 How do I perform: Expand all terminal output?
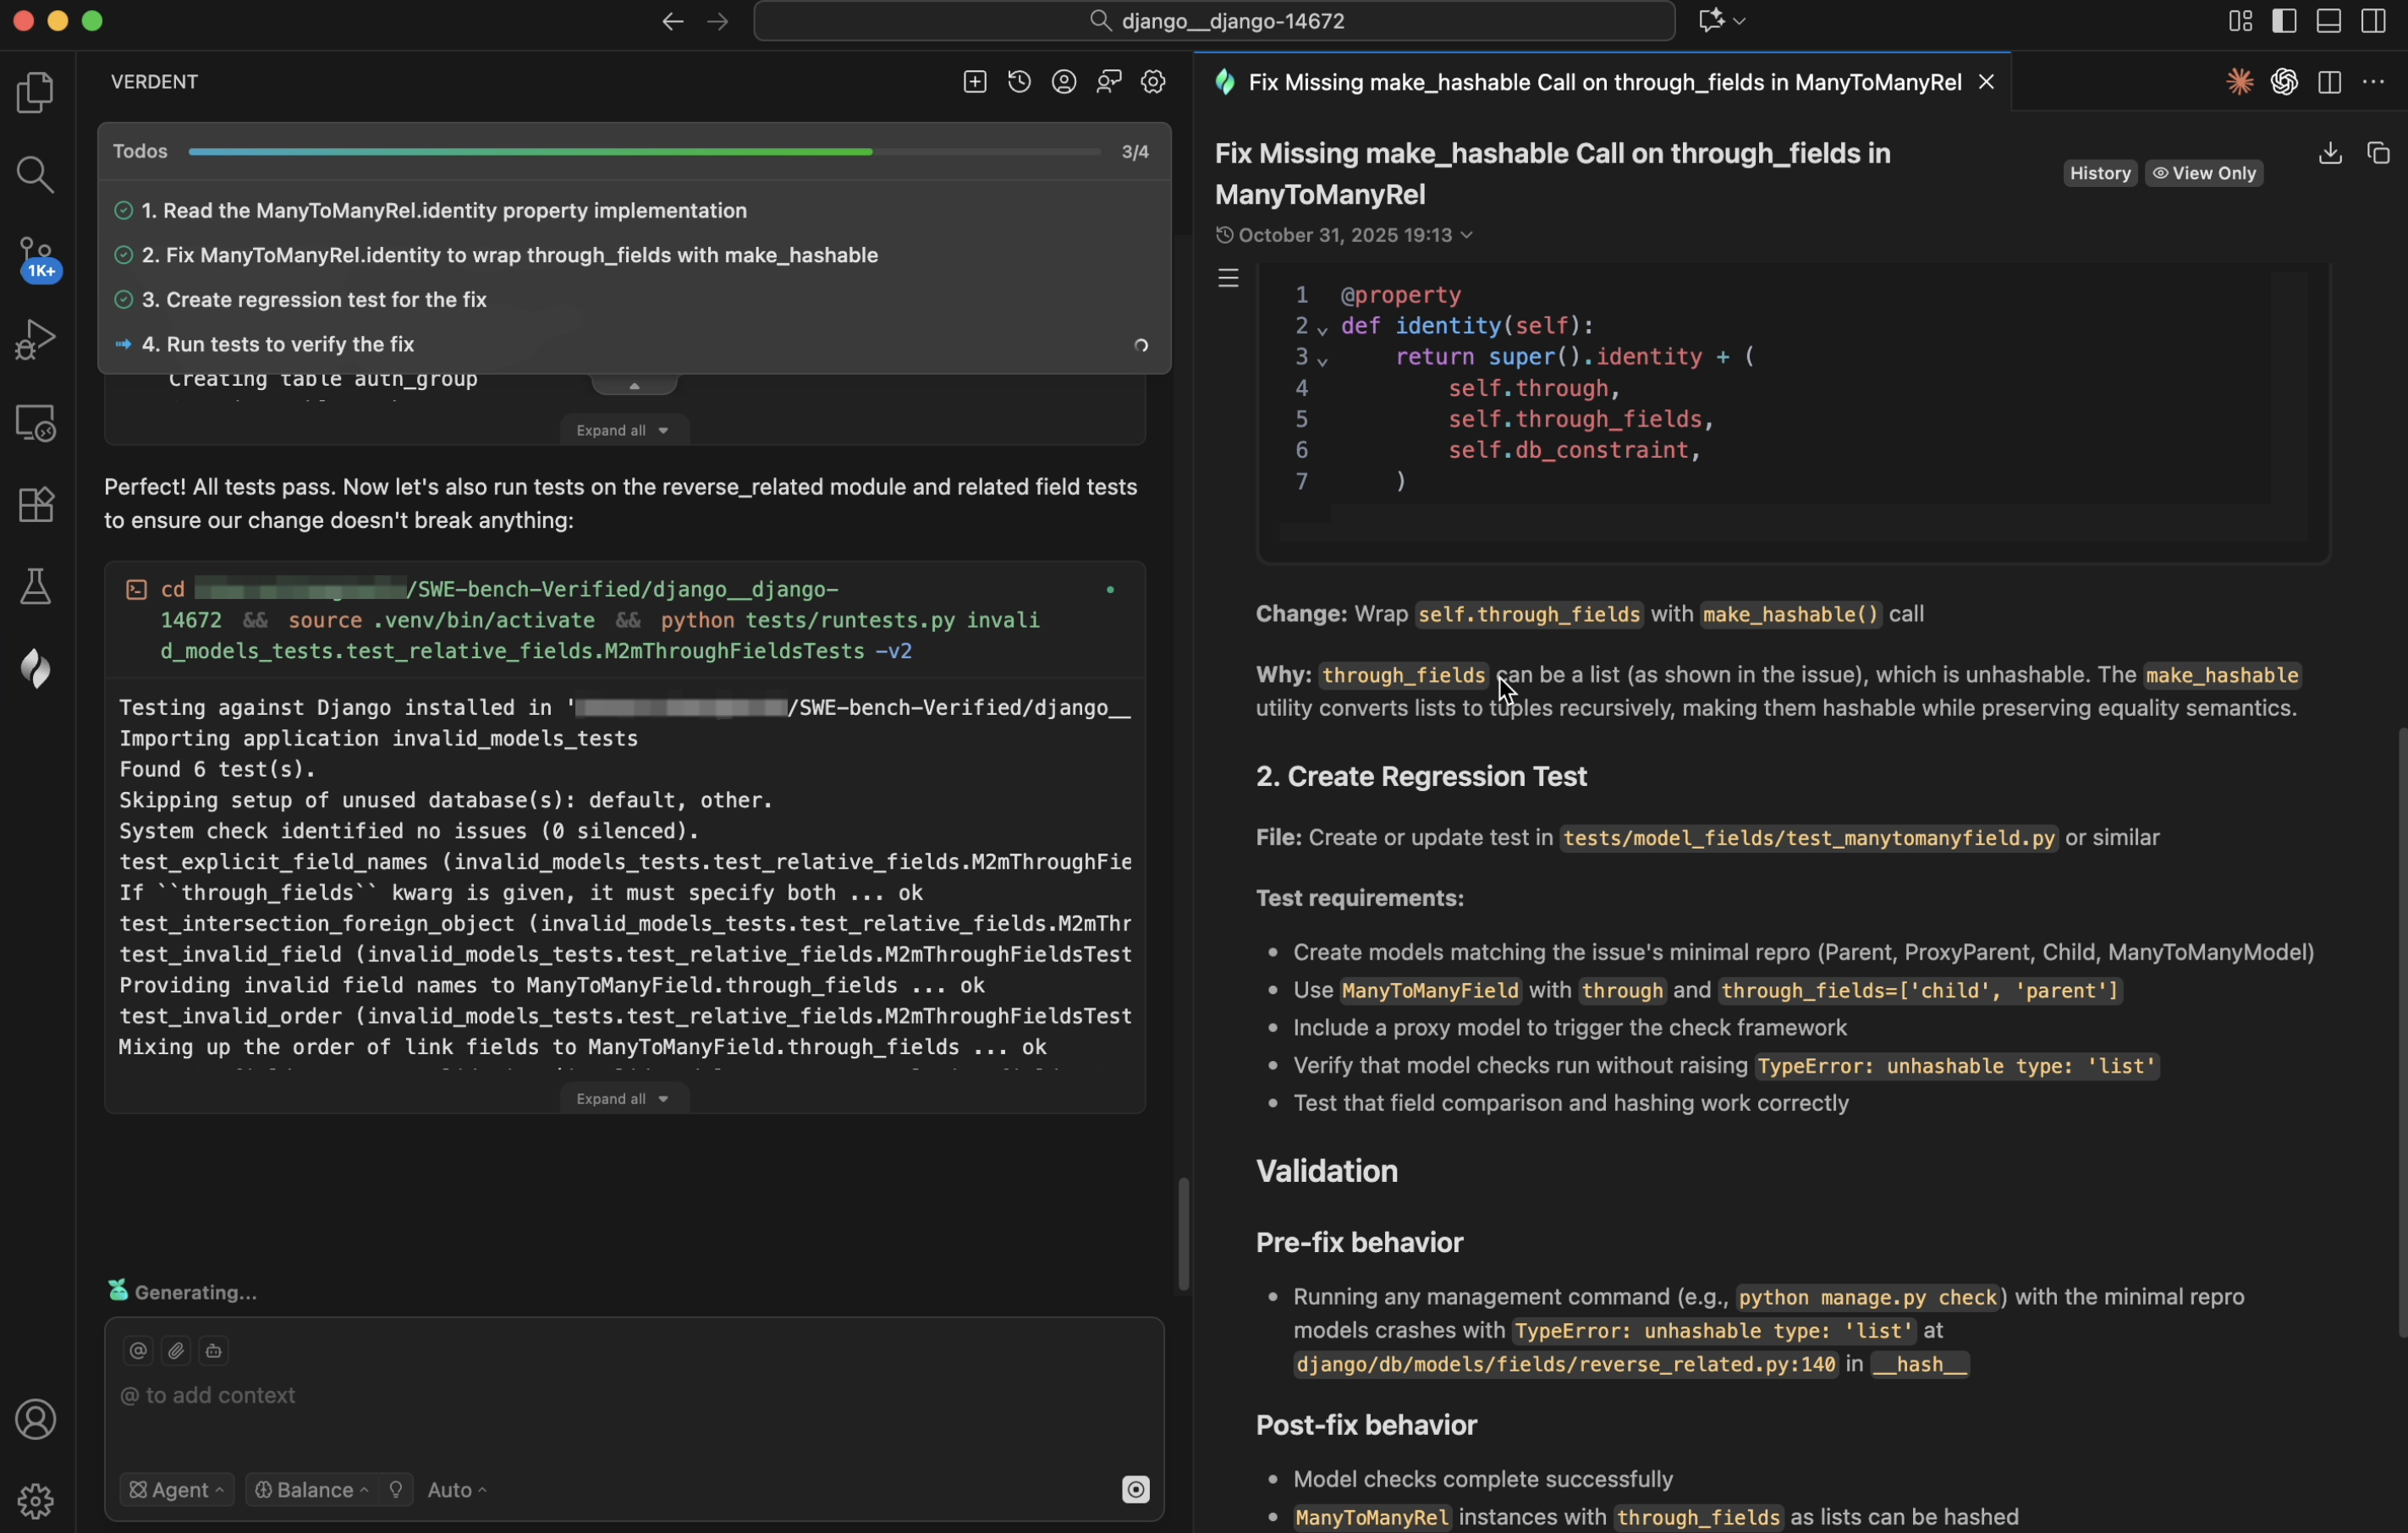coord(624,1099)
